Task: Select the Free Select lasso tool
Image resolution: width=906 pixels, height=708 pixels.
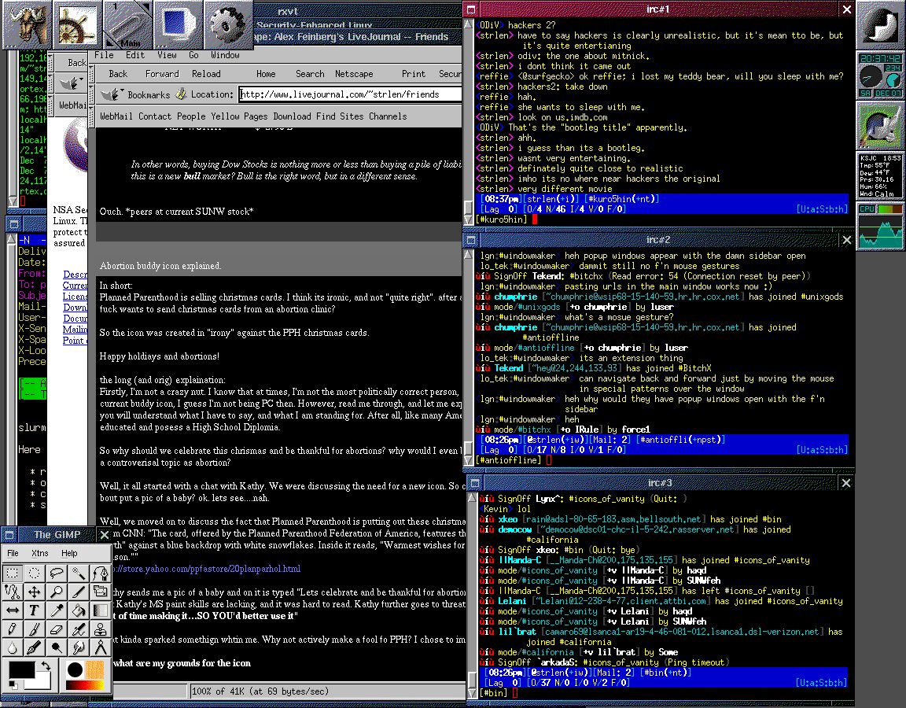Action: (x=57, y=573)
